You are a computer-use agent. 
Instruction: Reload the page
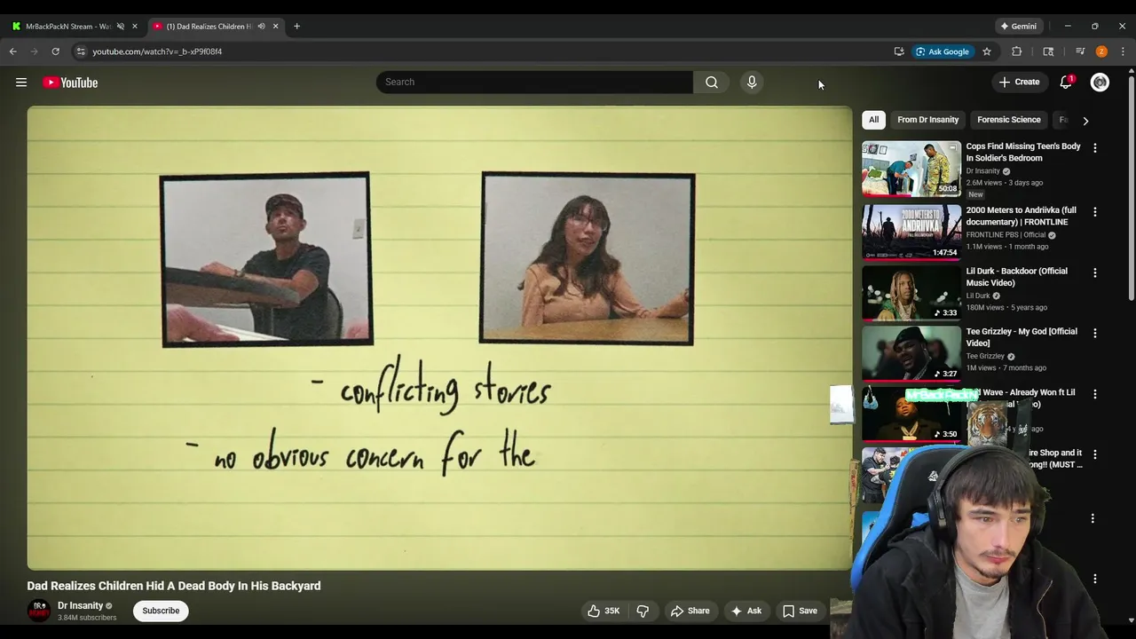[x=55, y=51]
